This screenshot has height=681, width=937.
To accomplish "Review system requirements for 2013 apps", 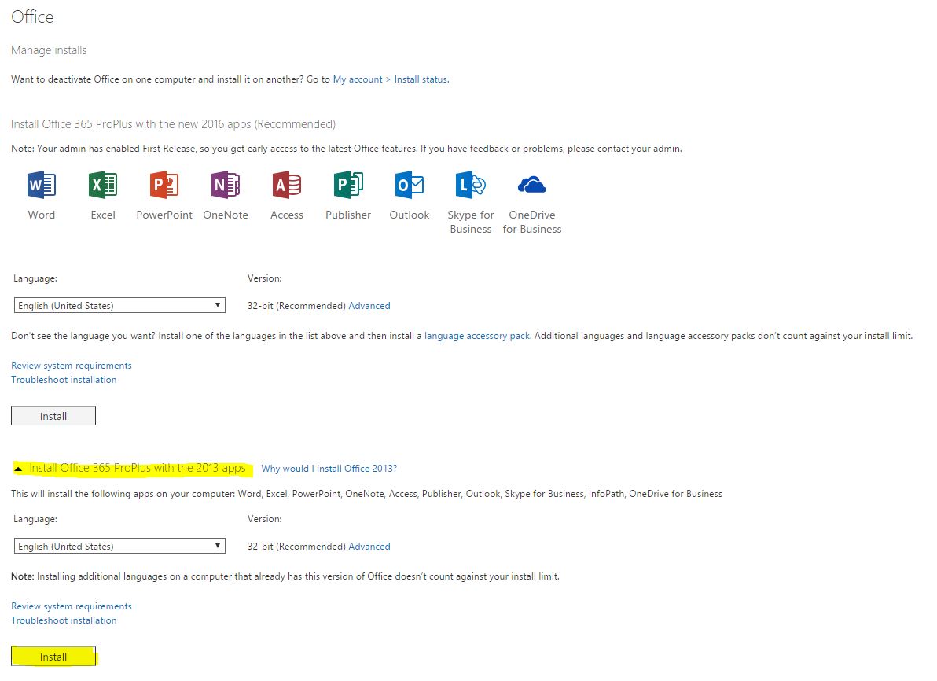I will click(x=71, y=606).
